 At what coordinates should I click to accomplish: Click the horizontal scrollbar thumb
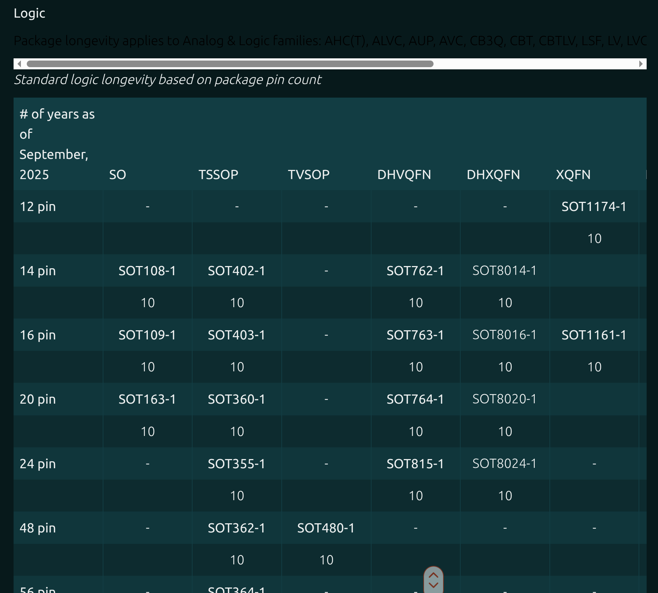(x=230, y=64)
